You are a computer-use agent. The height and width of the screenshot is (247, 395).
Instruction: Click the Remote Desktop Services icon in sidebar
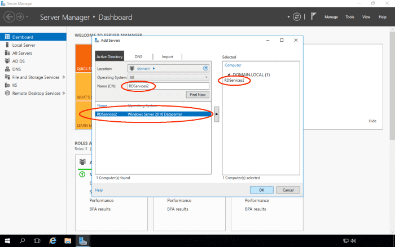(7, 93)
